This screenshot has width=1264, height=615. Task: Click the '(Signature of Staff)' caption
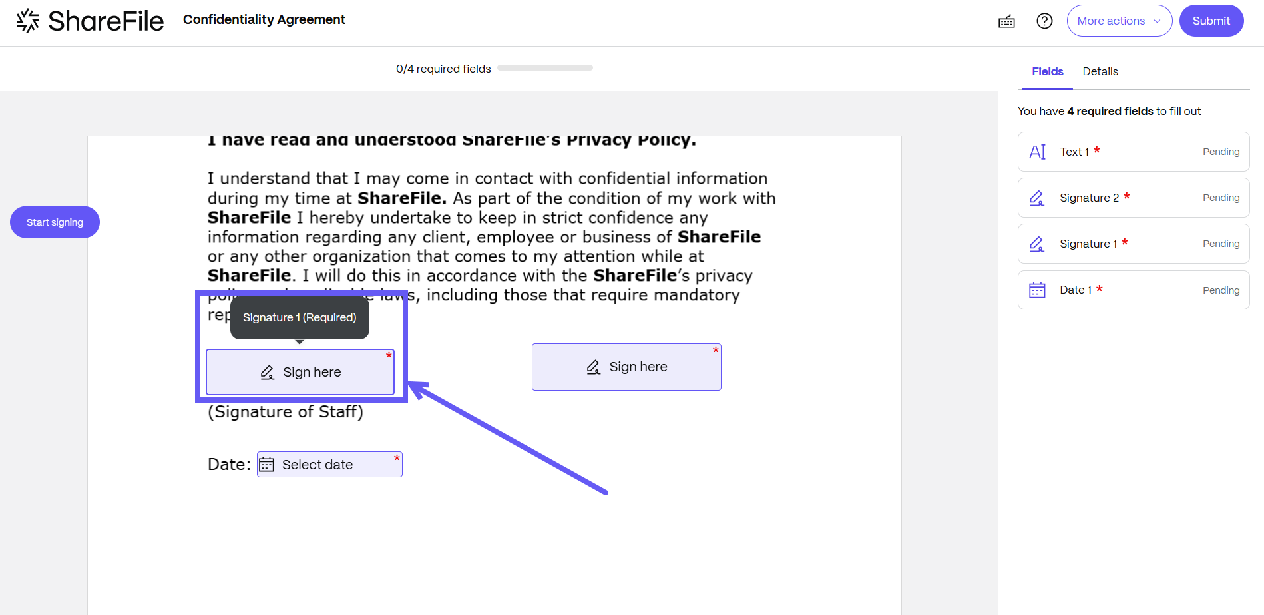click(286, 412)
